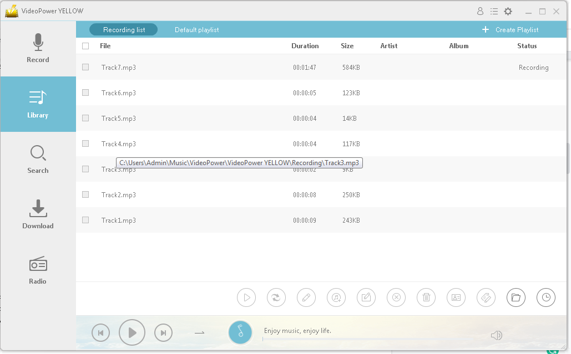Open the Radio section
The height and width of the screenshot is (354, 571).
pyautogui.click(x=38, y=270)
